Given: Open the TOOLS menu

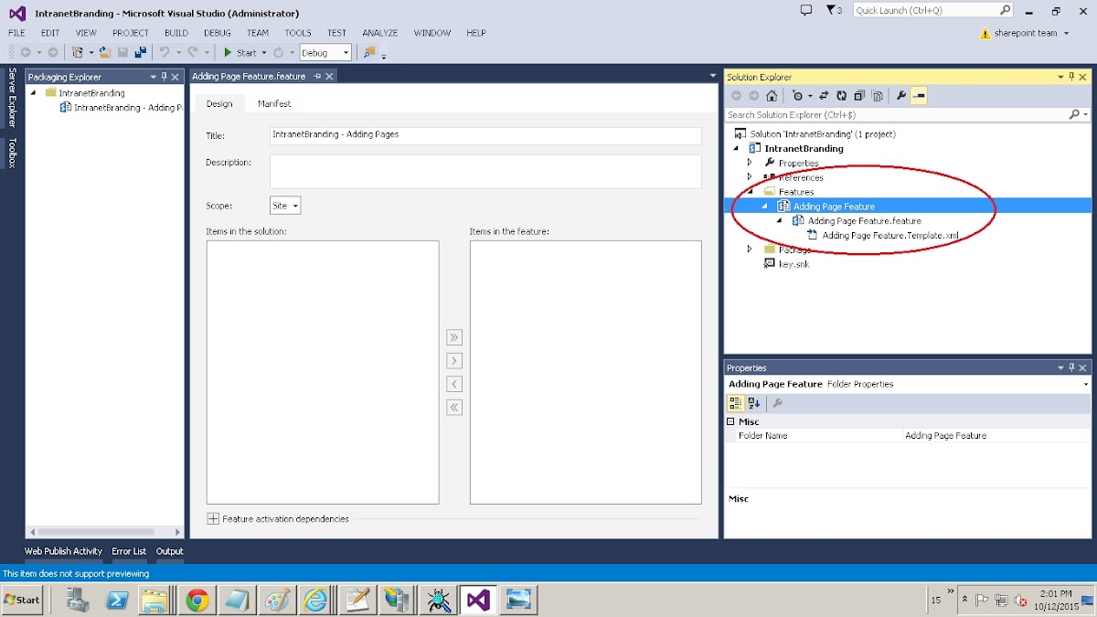Looking at the screenshot, I should tap(298, 33).
